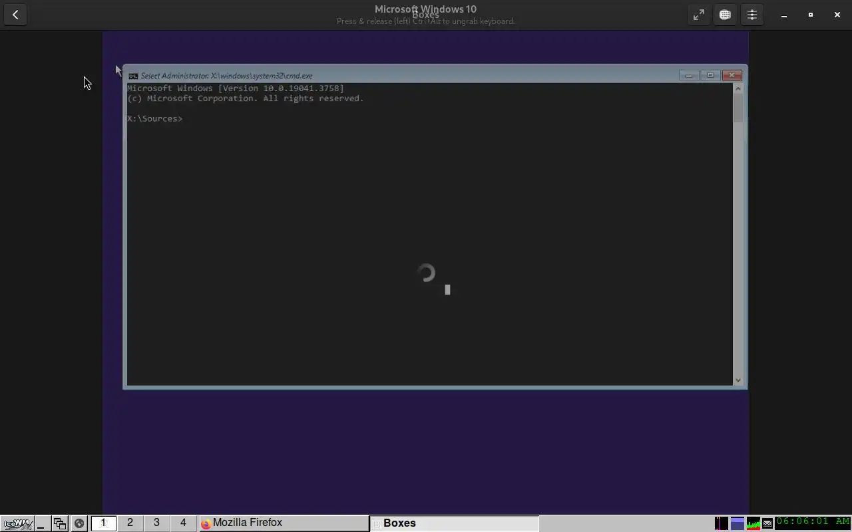Go back to the Boxes overview

click(15, 15)
